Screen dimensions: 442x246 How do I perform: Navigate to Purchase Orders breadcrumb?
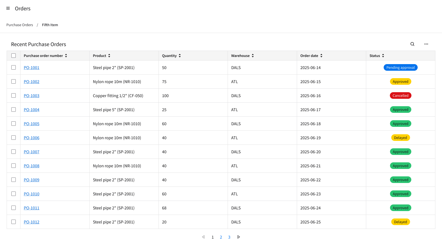coord(20,25)
